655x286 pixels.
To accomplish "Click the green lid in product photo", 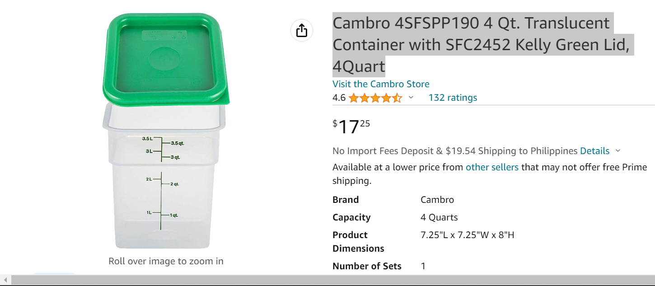I will (165, 59).
